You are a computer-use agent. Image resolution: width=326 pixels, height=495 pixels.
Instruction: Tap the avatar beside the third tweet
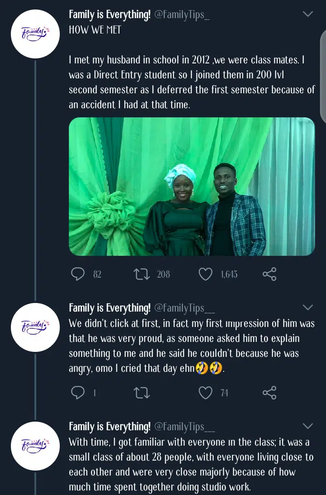point(35,445)
